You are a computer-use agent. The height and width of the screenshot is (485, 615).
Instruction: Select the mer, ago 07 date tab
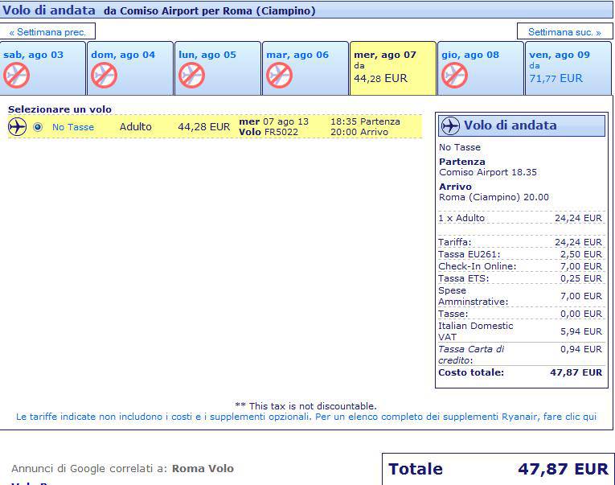pyautogui.click(x=392, y=68)
